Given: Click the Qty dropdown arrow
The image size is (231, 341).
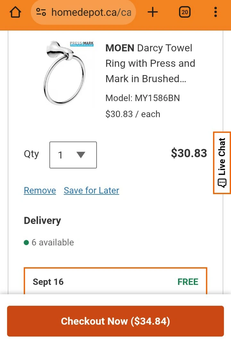Looking at the screenshot, I should coord(81,155).
